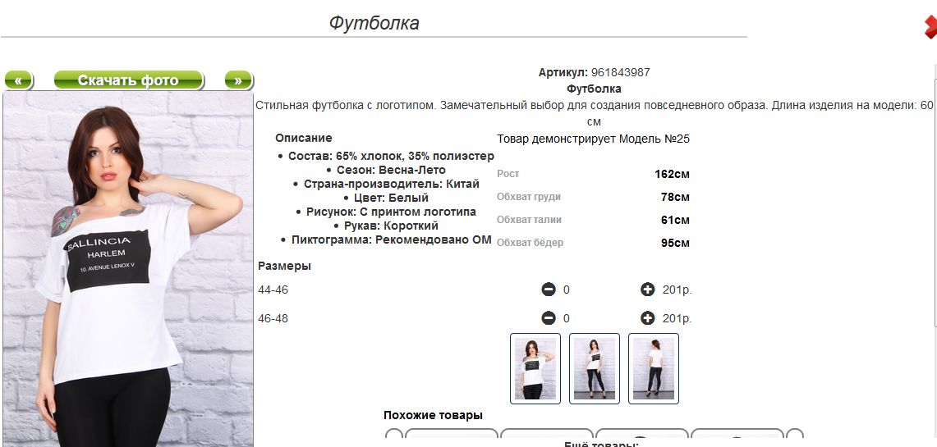Click the Рост value 162см
937x447 pixels.
tap(672, 174)
